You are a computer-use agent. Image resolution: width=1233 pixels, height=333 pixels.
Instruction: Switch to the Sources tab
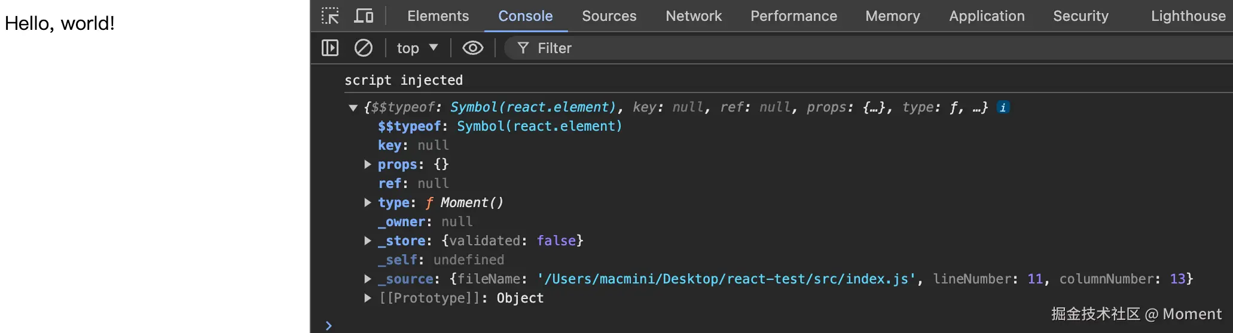[x=609, y=16]
